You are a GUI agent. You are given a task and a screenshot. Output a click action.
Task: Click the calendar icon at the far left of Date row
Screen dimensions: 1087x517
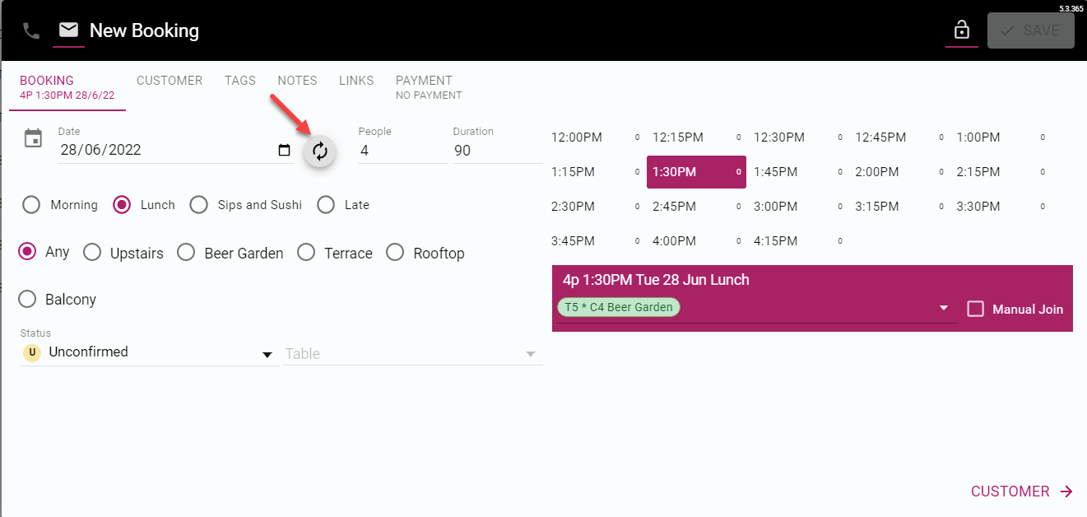point(32,138)
